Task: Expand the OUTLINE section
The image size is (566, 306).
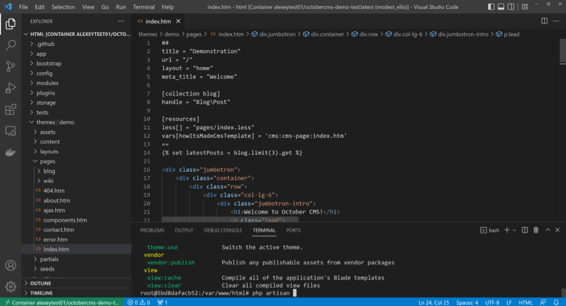Action: tap(76, 283)
